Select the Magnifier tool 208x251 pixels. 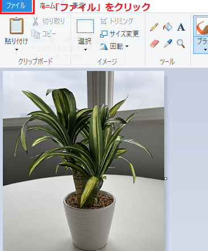(181, 44)
